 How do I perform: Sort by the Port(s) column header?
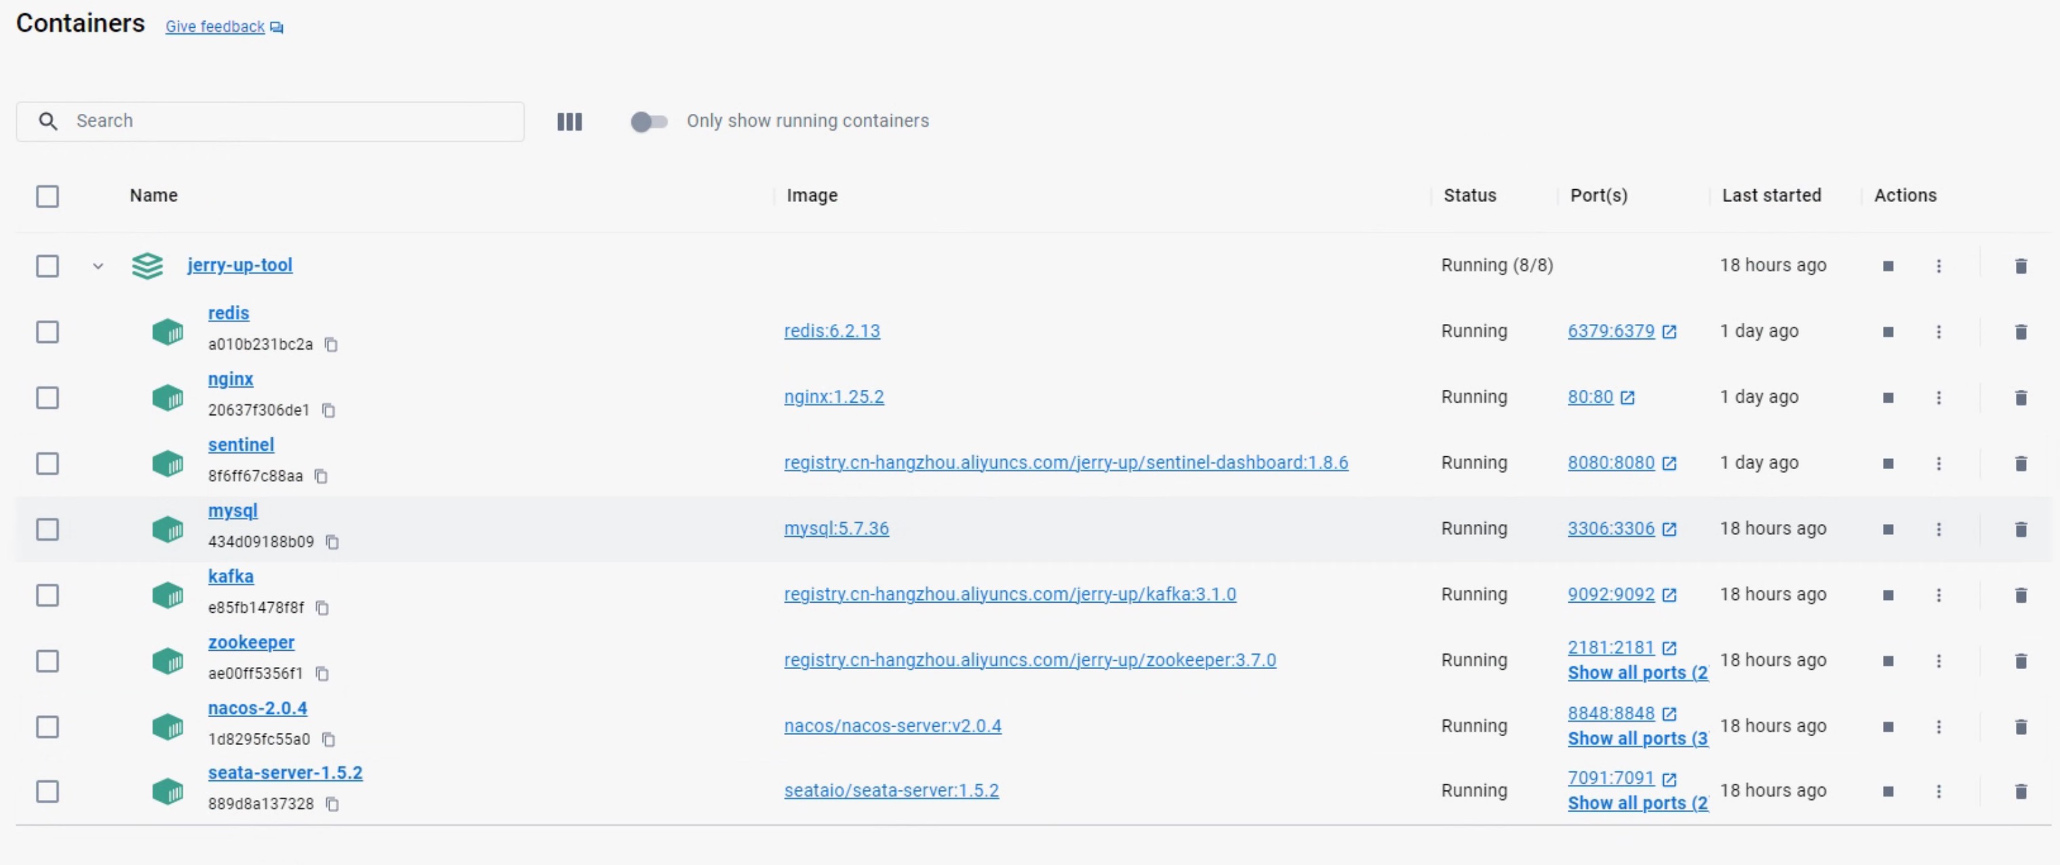(x=1599, y=195)
